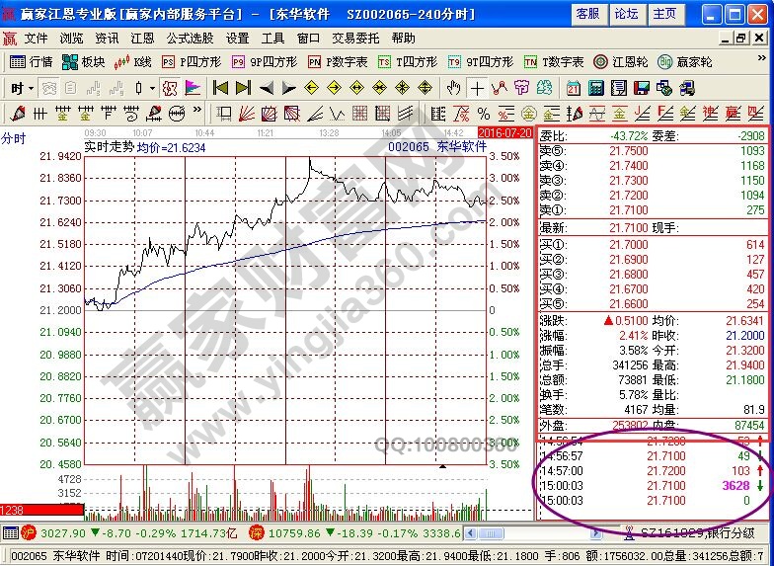
Task: Open the 公式选股 menu
Action: pyautogui.click(x=189, y=39)
